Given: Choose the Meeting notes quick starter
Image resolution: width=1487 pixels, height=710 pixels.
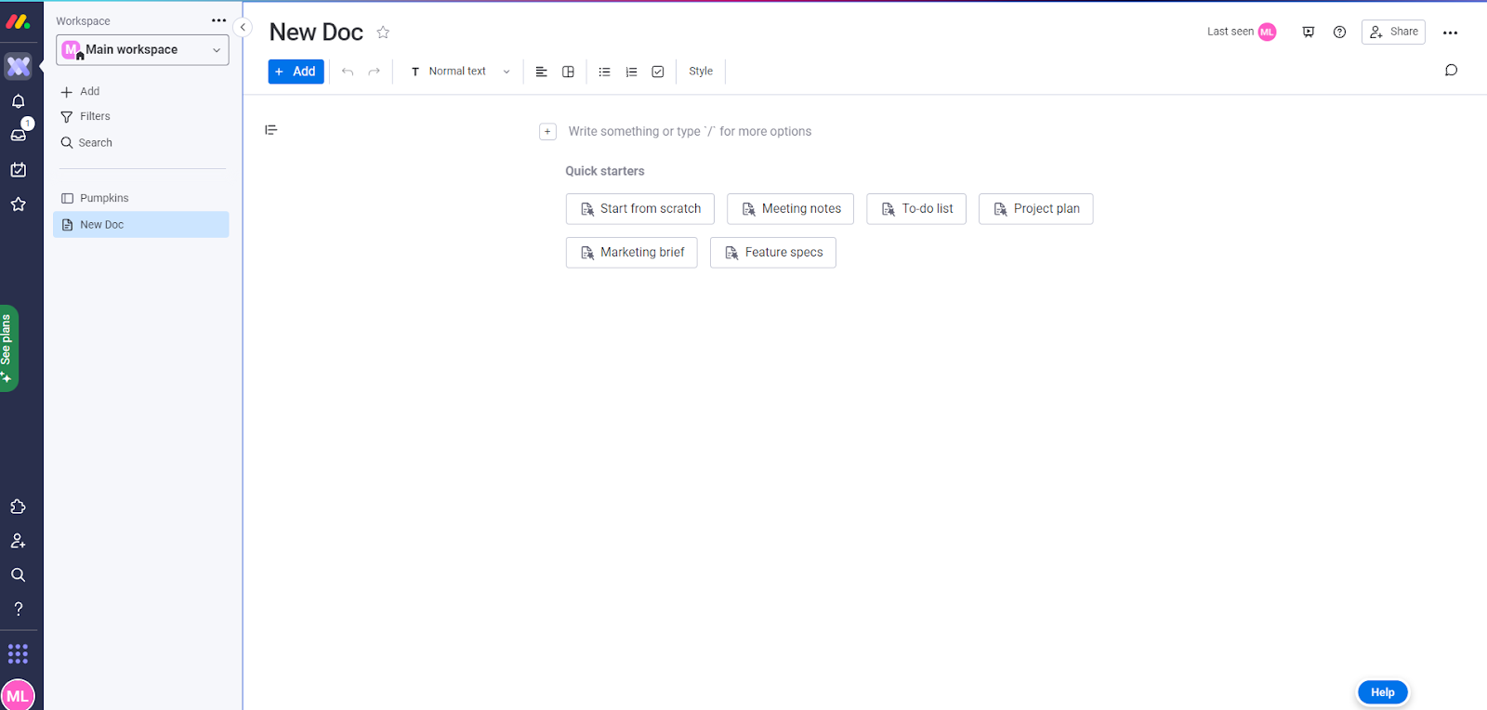Looking at the screenshot, I should click(790, 209).
